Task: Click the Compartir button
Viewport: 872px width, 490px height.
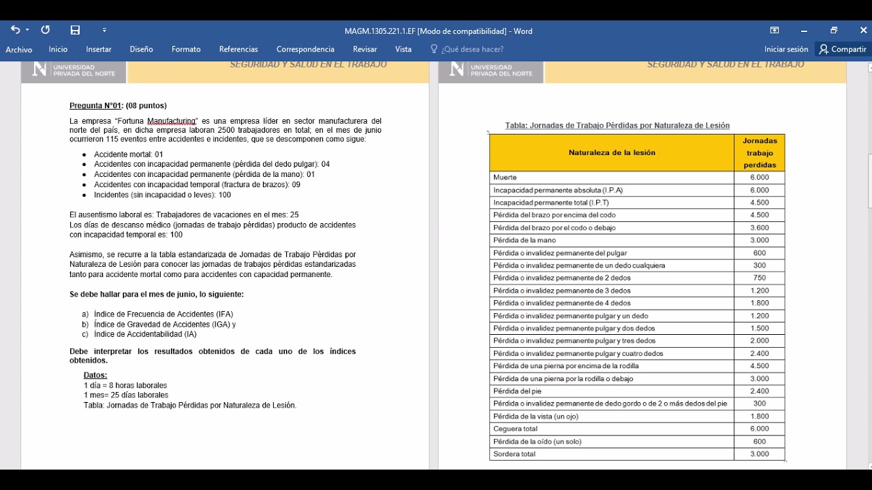Action: (x=843, y=49)
